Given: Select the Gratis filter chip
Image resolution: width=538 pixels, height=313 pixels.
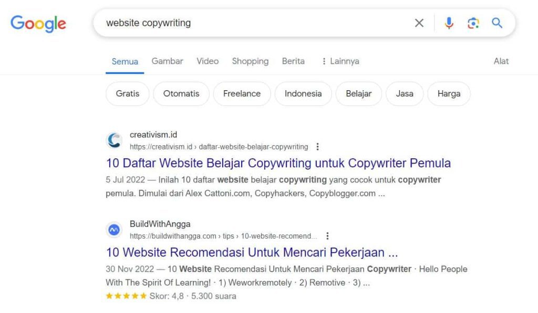Looking at the screenshot, I should click(127, 93).
